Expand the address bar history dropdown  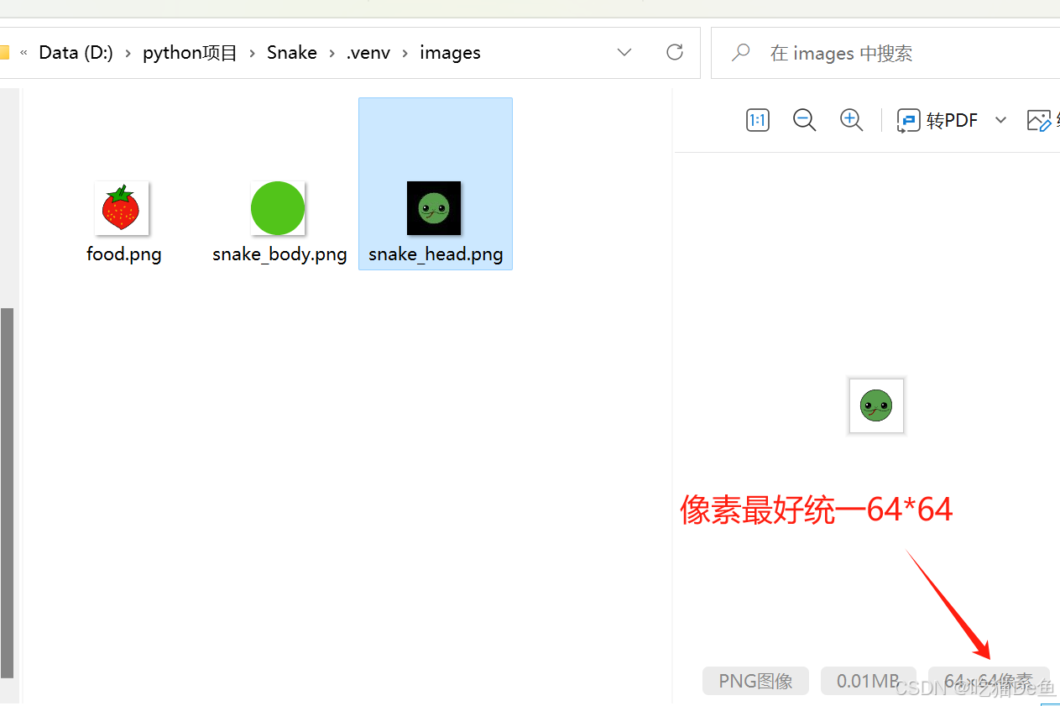click(x=624, y=52)
